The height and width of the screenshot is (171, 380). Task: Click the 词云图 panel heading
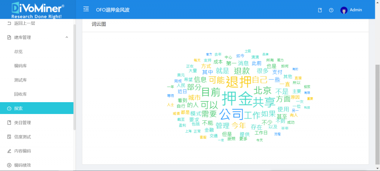point(99,24)
